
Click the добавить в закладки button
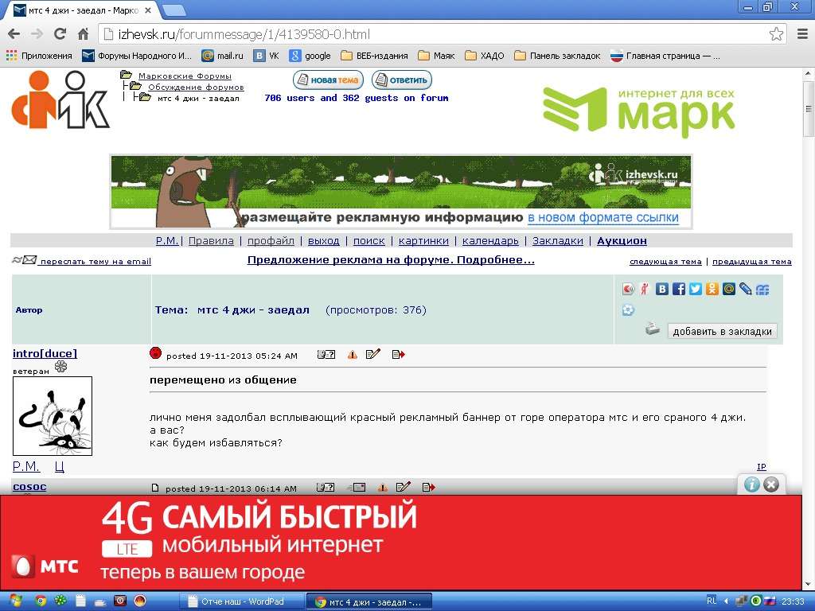[x=722, y=332]
